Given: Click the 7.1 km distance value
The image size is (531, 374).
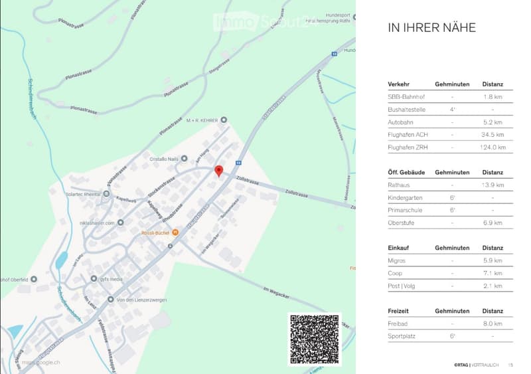Looking at the screenshot, I should click(x=493, y=273).
